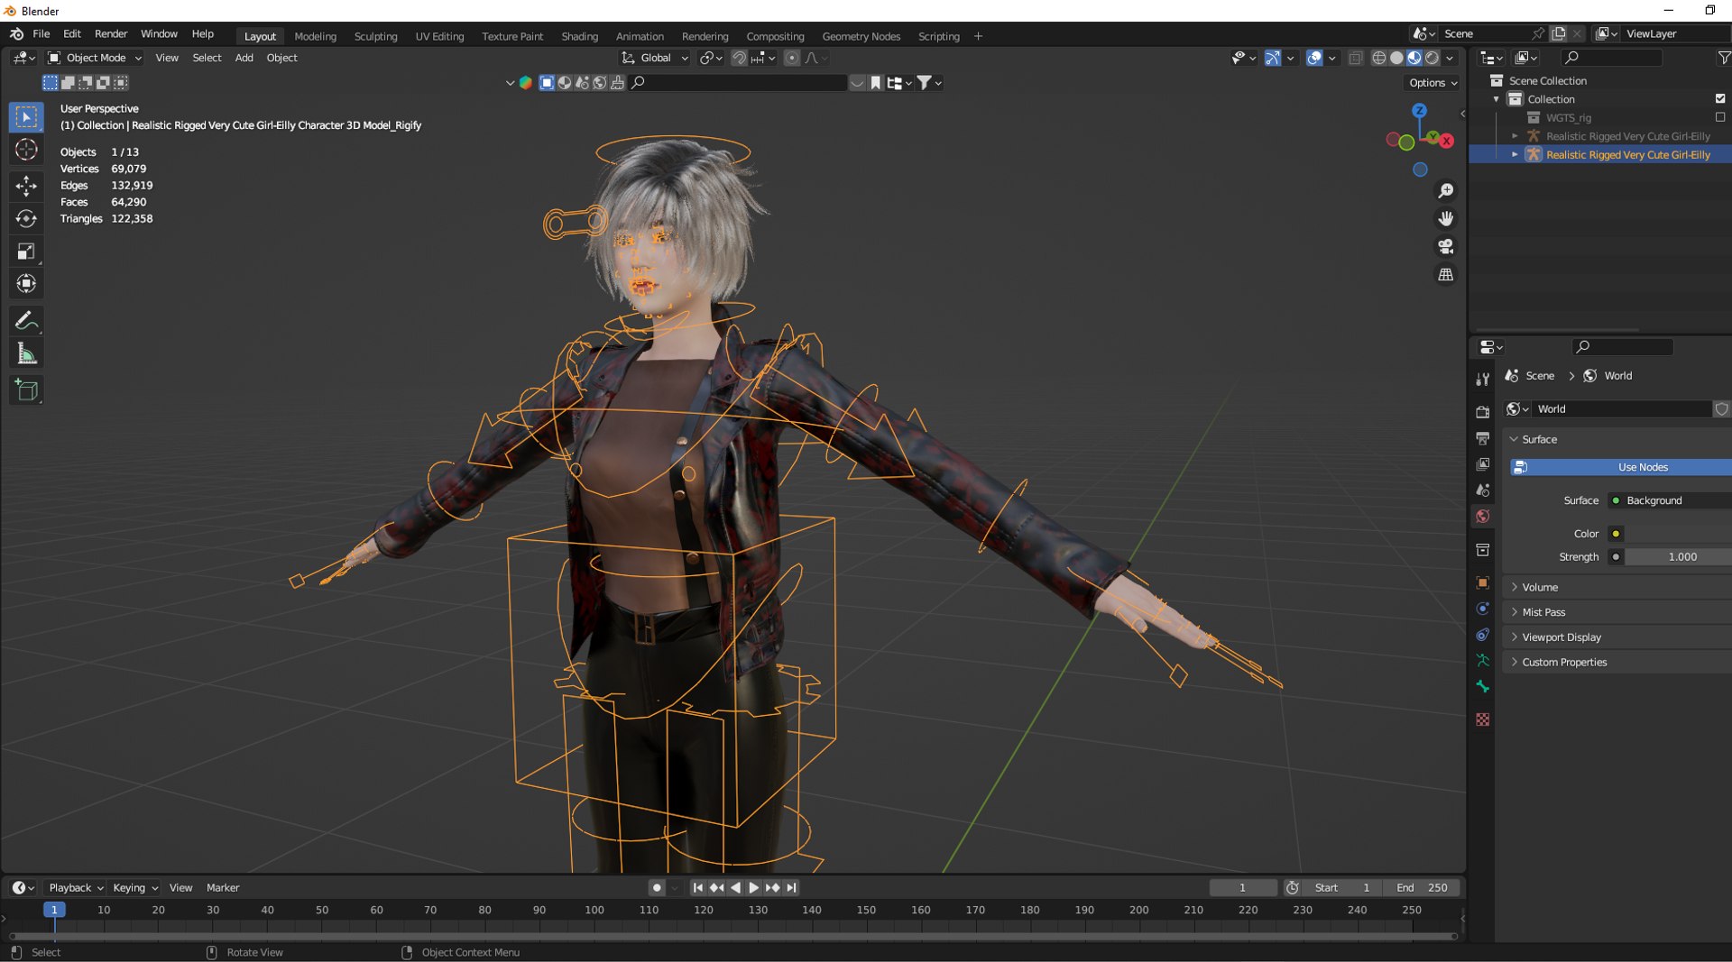
Task: Open the Output properties tab icon
Action: [x=1482, y=438]
